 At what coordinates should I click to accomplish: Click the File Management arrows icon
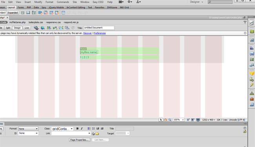[x=49, y=28]
